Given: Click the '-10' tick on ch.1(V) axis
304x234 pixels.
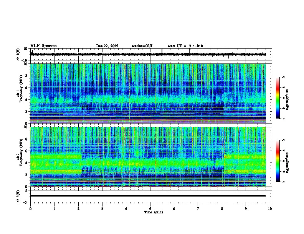Looking at the screenshot, I should (25, 60).
